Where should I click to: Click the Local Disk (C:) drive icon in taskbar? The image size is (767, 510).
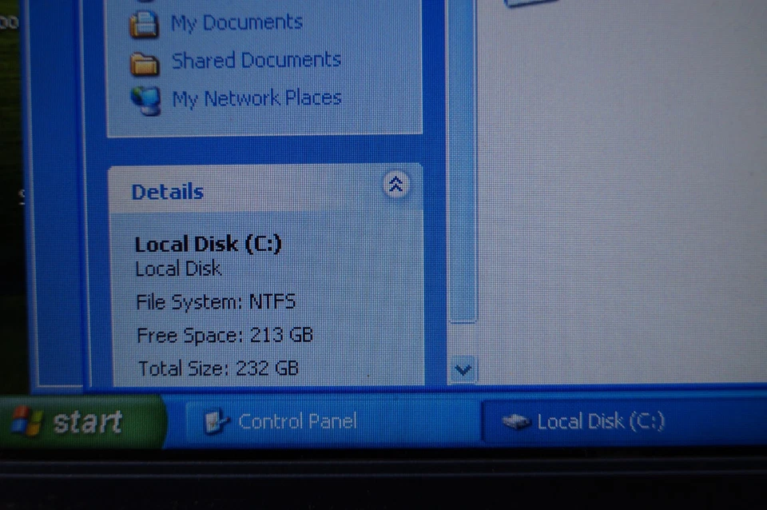(515, 421)
